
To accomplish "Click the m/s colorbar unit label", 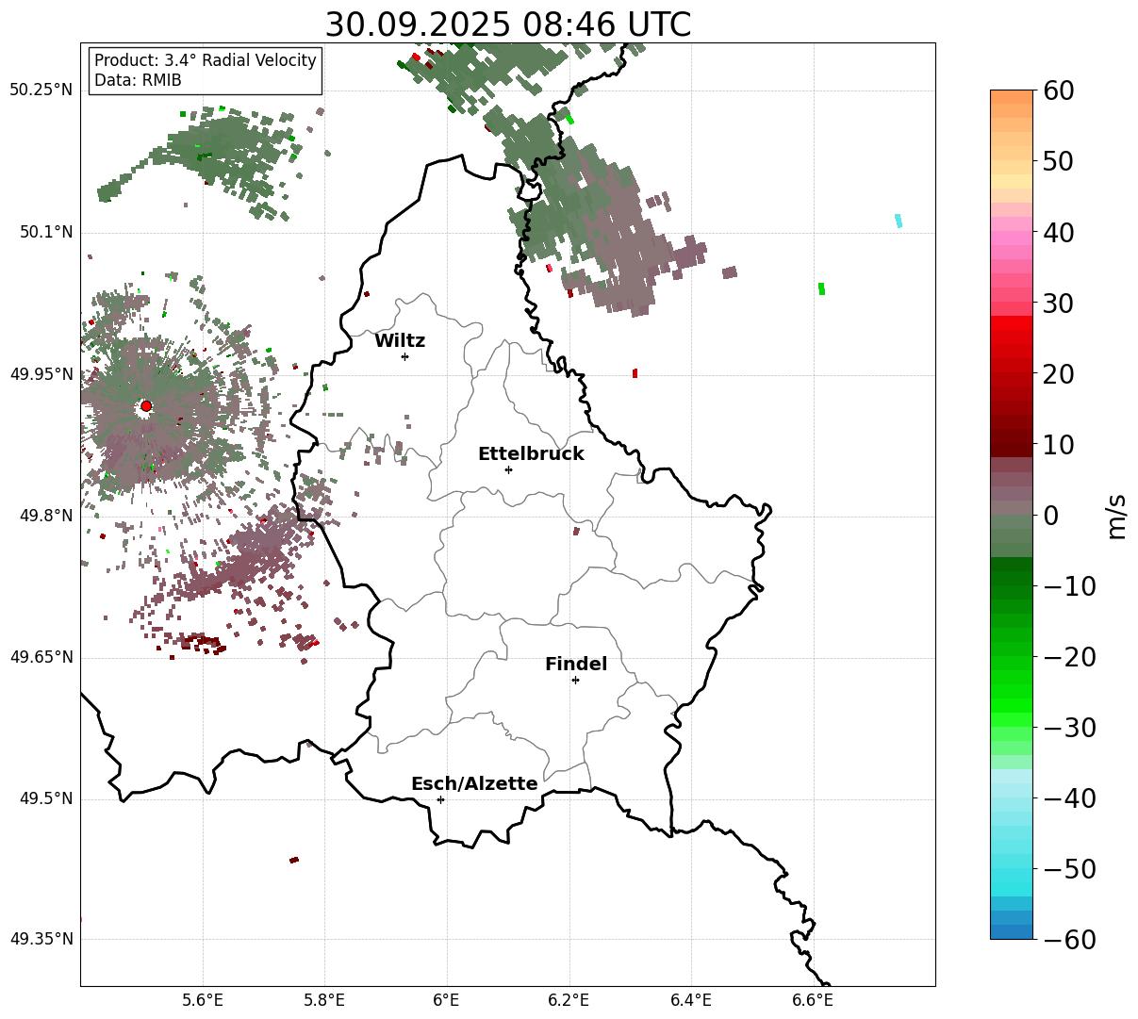I will pyautogui.click(x=1117, y=516).
